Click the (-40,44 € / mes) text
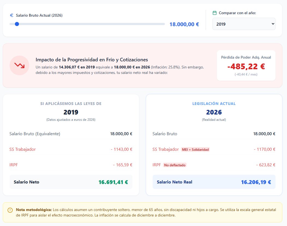The height and width of the screenshot is (226, 287). click(x=246, y=74)
